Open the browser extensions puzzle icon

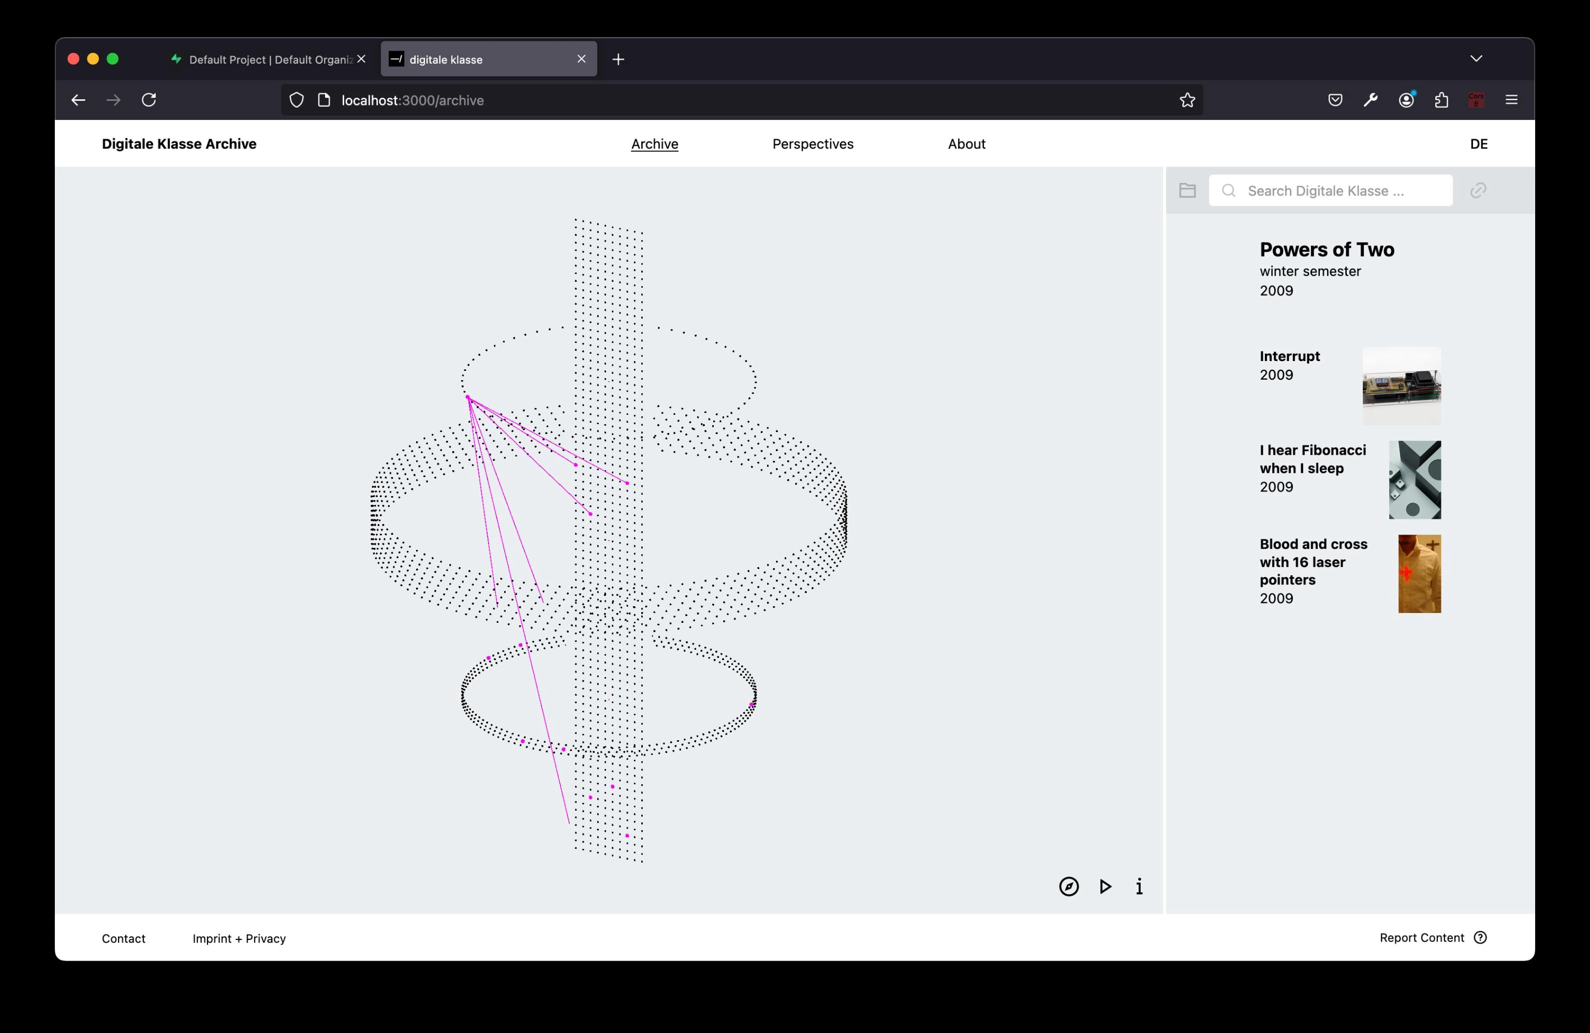click(1441, 100)
